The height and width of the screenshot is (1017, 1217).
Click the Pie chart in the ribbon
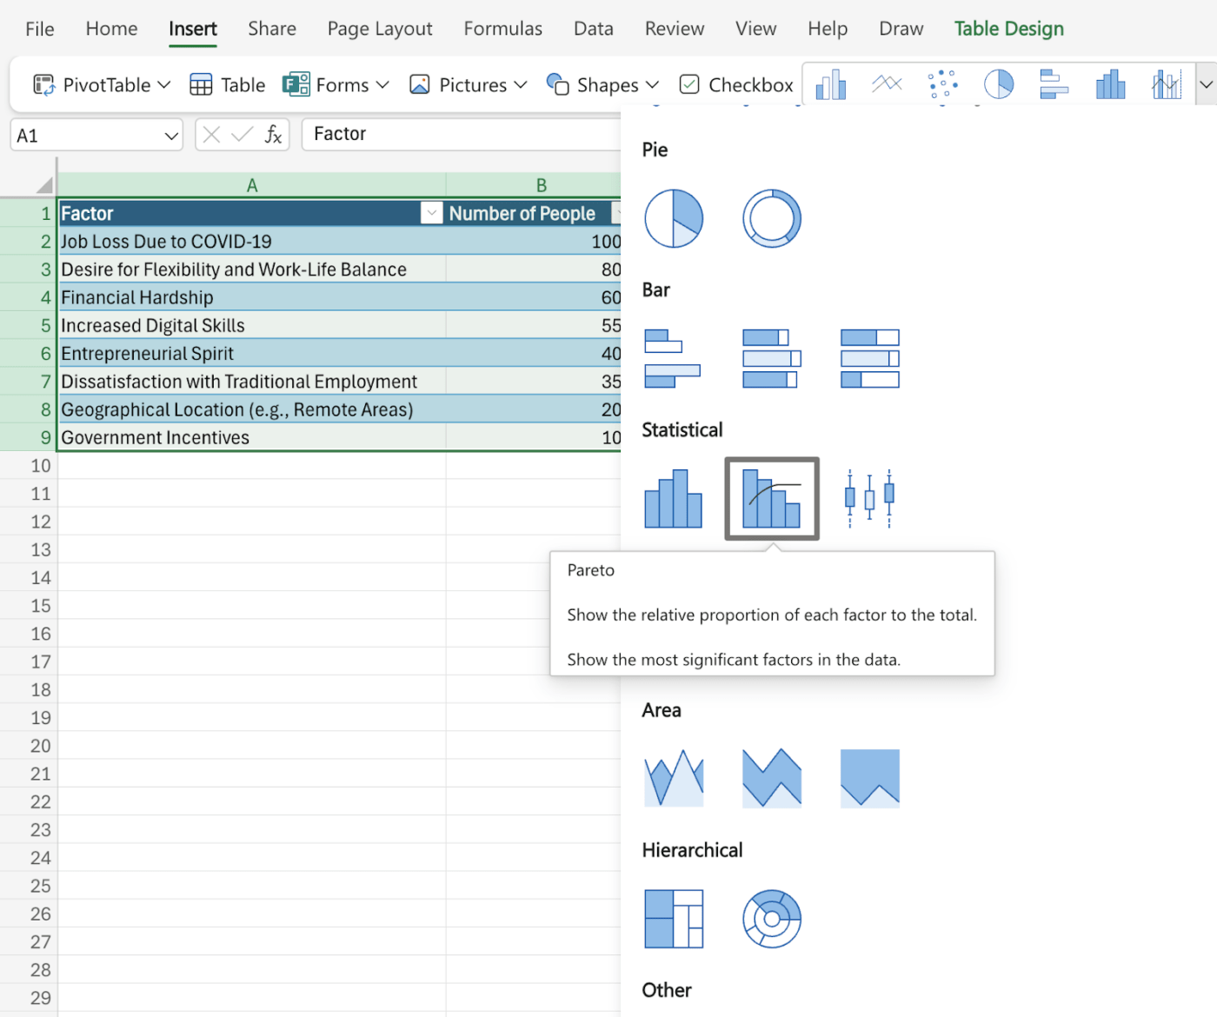point(998,85)
